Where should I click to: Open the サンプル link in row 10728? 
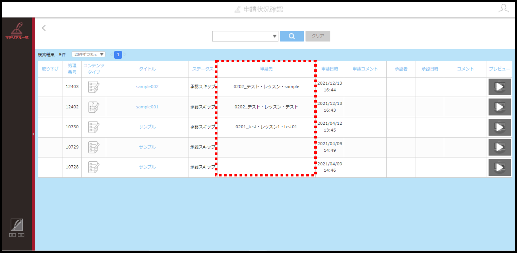147,167
